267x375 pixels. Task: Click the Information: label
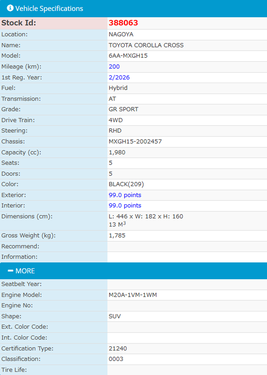(x=19, y=257)
